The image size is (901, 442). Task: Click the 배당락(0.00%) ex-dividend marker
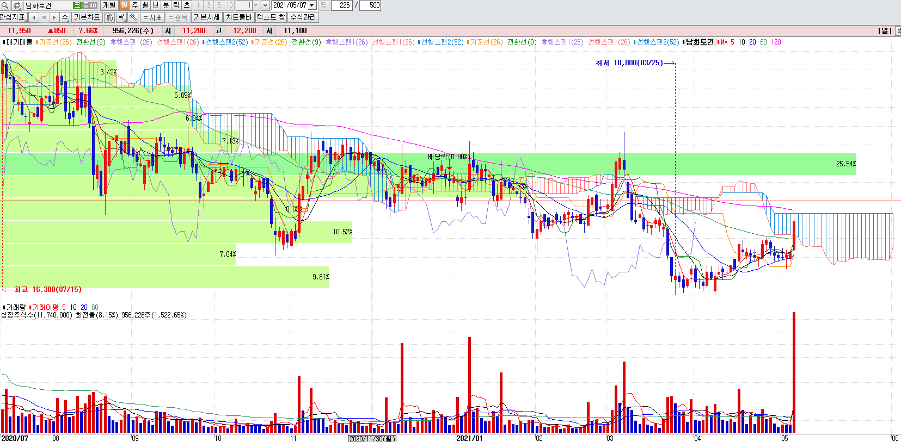[449, 157]
